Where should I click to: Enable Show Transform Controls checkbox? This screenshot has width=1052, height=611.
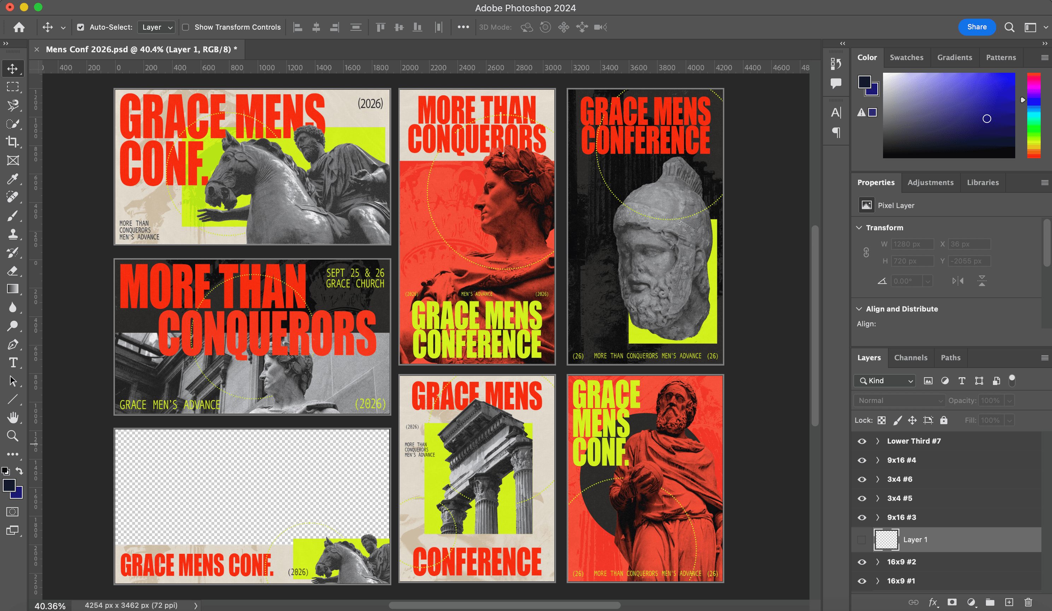tap(186, 28)
